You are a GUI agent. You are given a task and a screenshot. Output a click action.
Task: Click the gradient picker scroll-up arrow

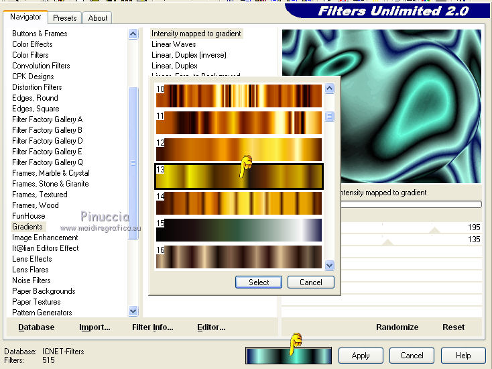(x=329, y=89)
